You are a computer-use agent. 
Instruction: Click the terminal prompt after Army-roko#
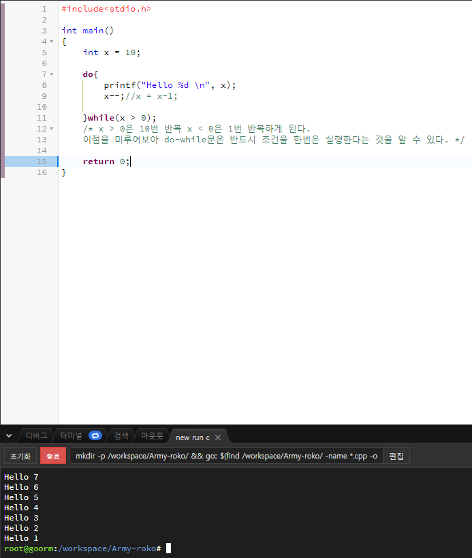(169, 548)
